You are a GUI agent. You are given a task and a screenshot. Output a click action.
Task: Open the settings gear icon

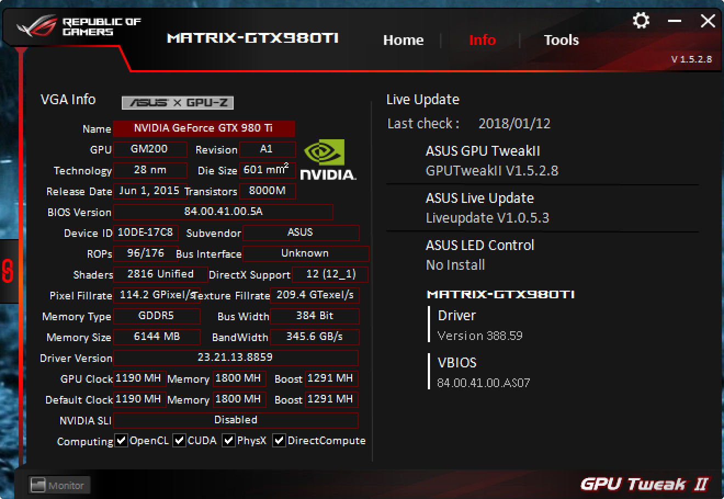(641, 21)
